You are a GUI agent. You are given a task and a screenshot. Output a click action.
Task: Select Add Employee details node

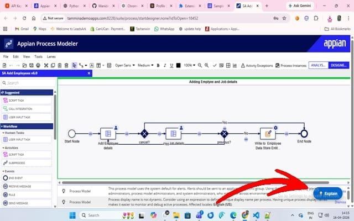tap(108, 134)
